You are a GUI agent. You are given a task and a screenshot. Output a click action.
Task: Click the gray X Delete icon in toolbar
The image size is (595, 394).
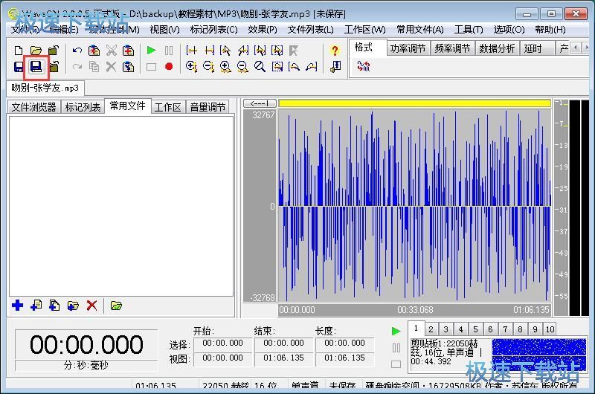(111, 67)
